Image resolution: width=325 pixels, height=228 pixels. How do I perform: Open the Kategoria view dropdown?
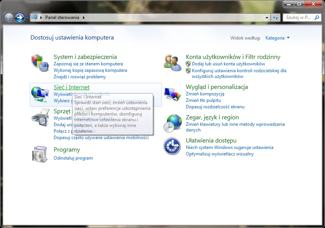(277, 38)
